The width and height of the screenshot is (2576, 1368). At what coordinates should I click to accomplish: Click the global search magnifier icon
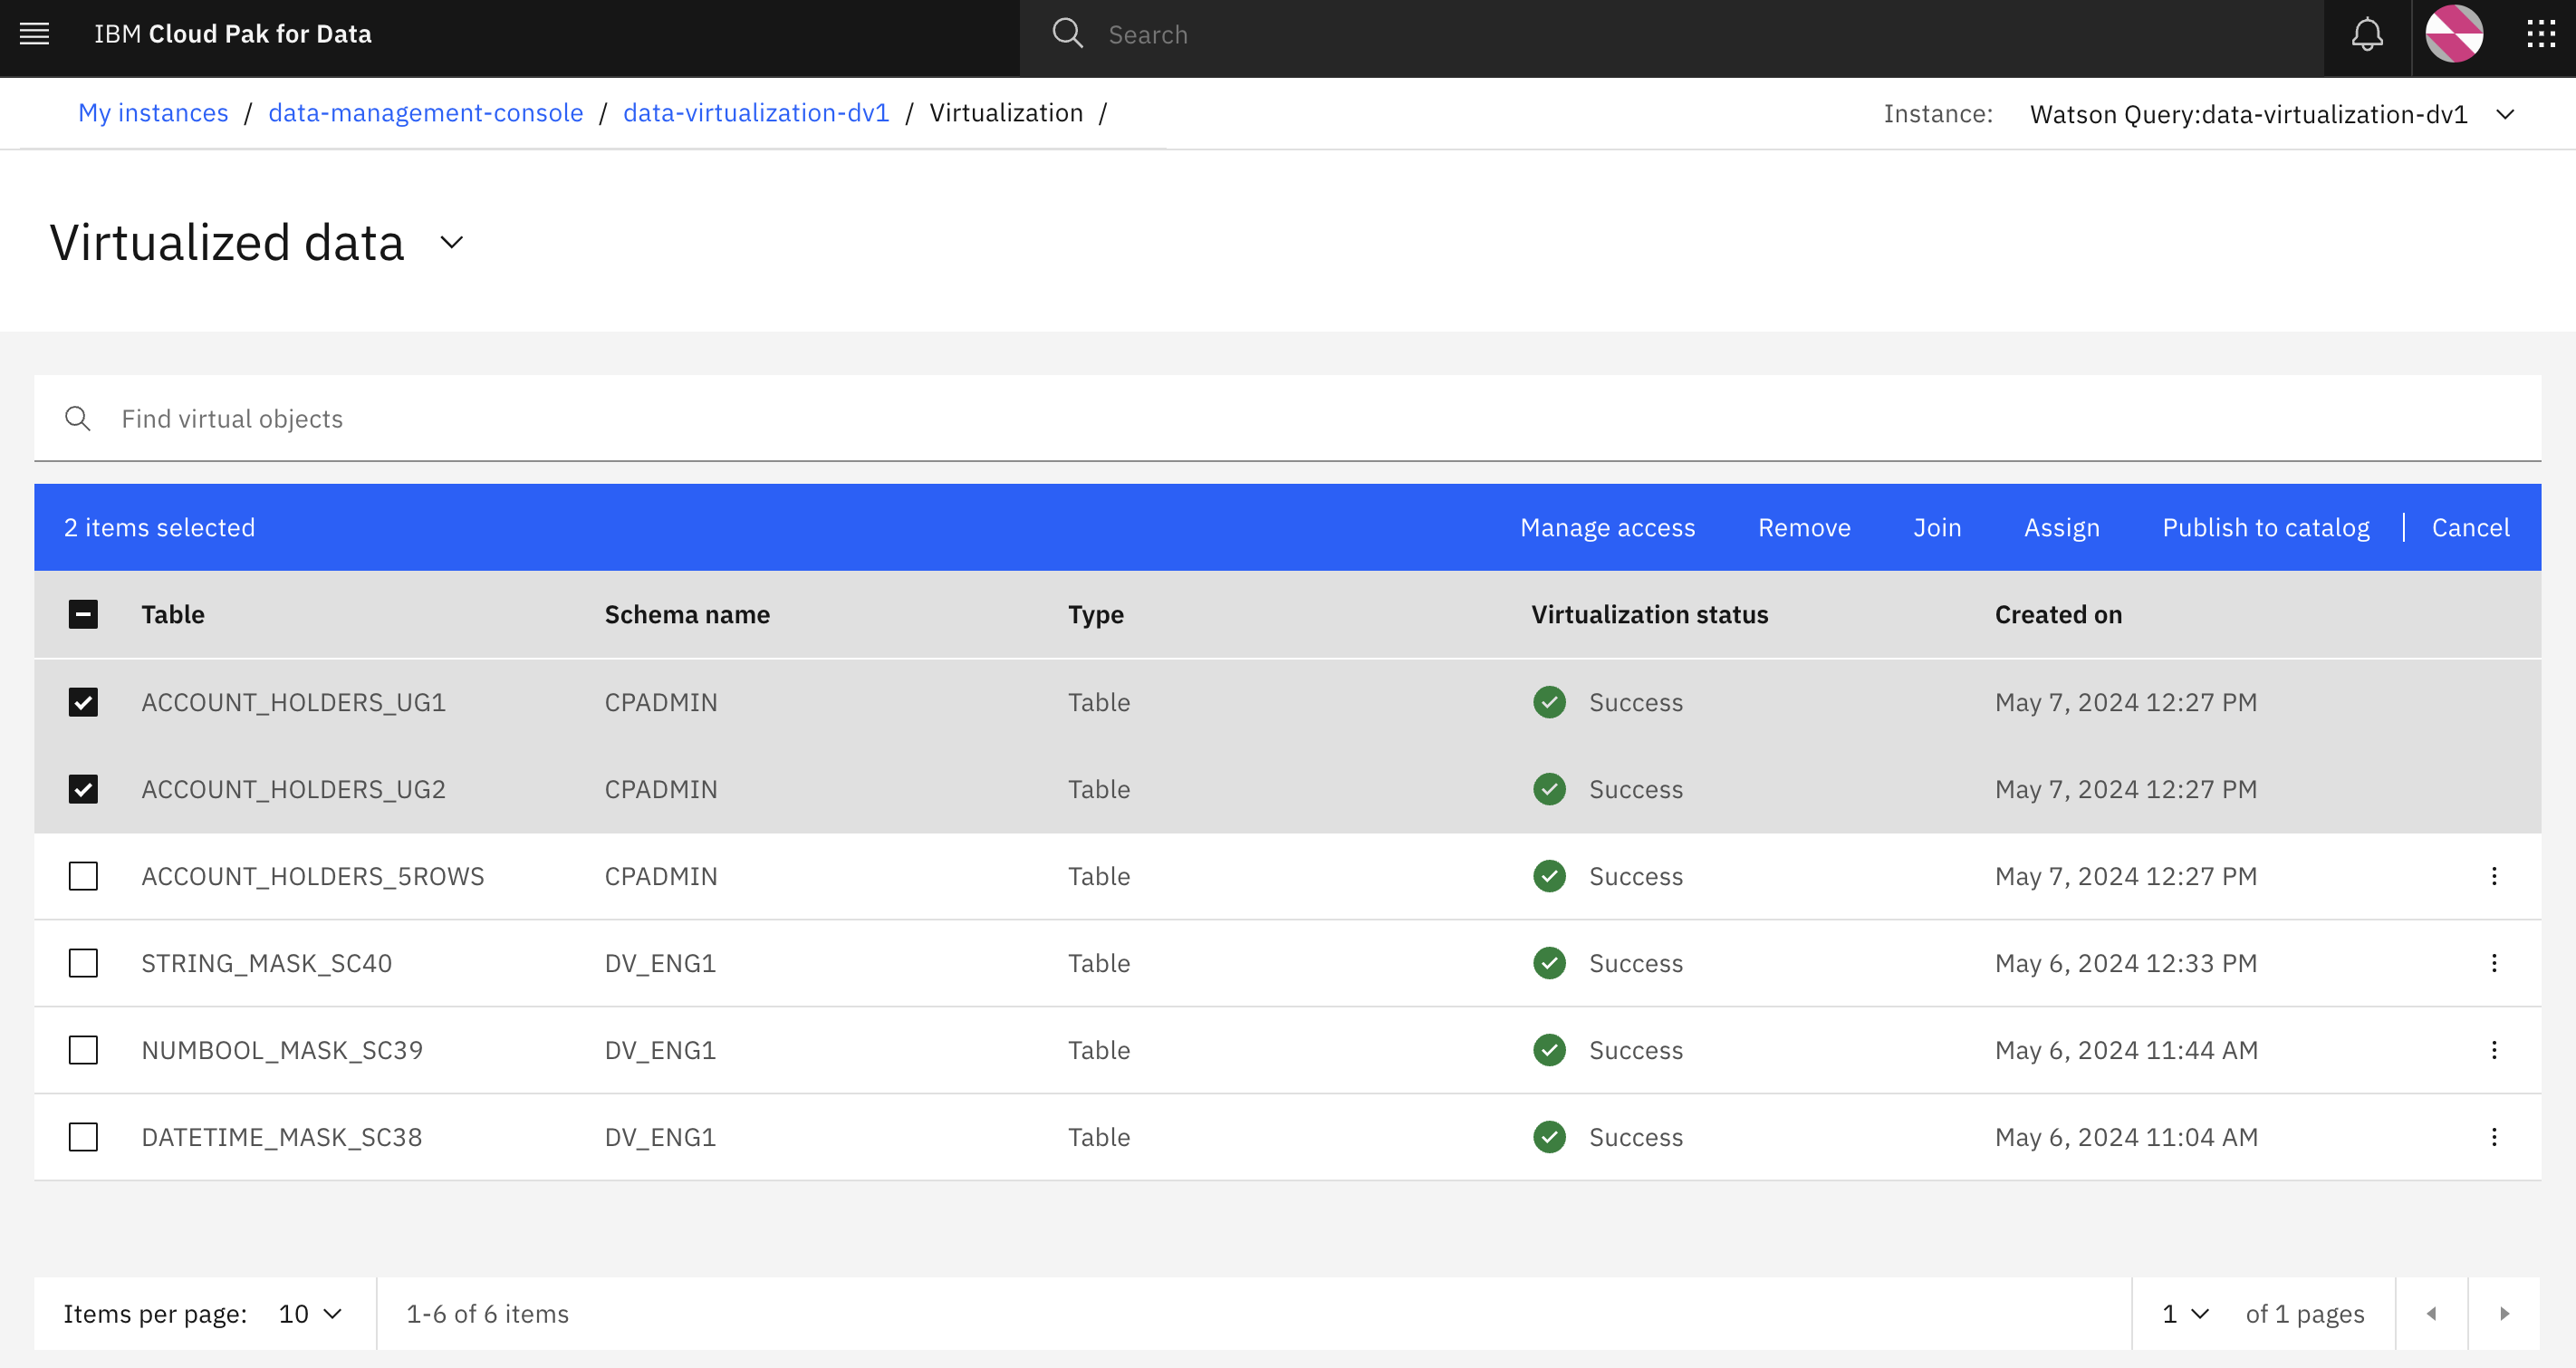pyautogui.click(x=1067, y=34)
